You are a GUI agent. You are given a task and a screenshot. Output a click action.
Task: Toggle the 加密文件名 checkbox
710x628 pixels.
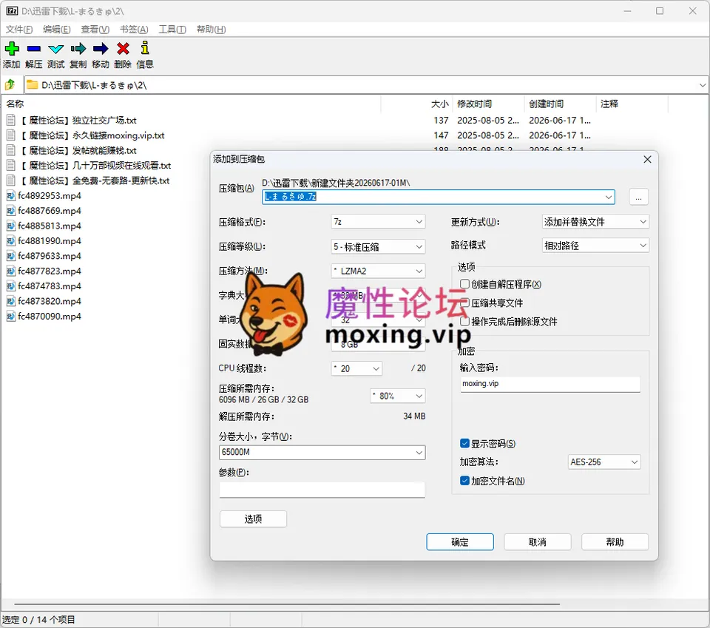click(464, 480)
